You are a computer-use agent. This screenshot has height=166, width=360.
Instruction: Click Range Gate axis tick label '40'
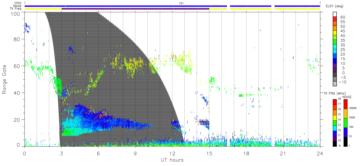coord(17,93)
